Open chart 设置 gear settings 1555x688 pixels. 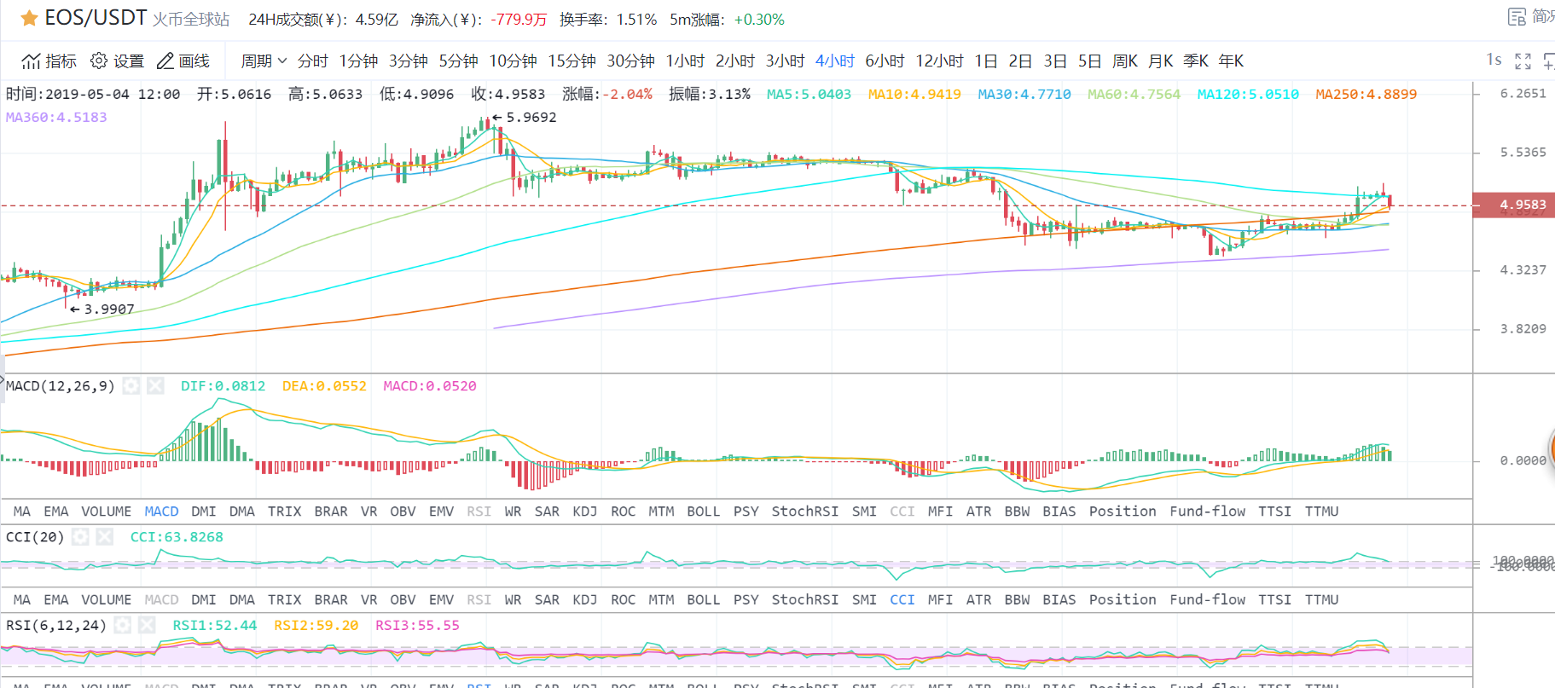99,61
